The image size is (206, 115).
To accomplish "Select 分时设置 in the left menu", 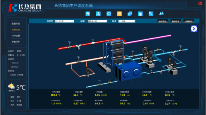I will coord(16,35).
